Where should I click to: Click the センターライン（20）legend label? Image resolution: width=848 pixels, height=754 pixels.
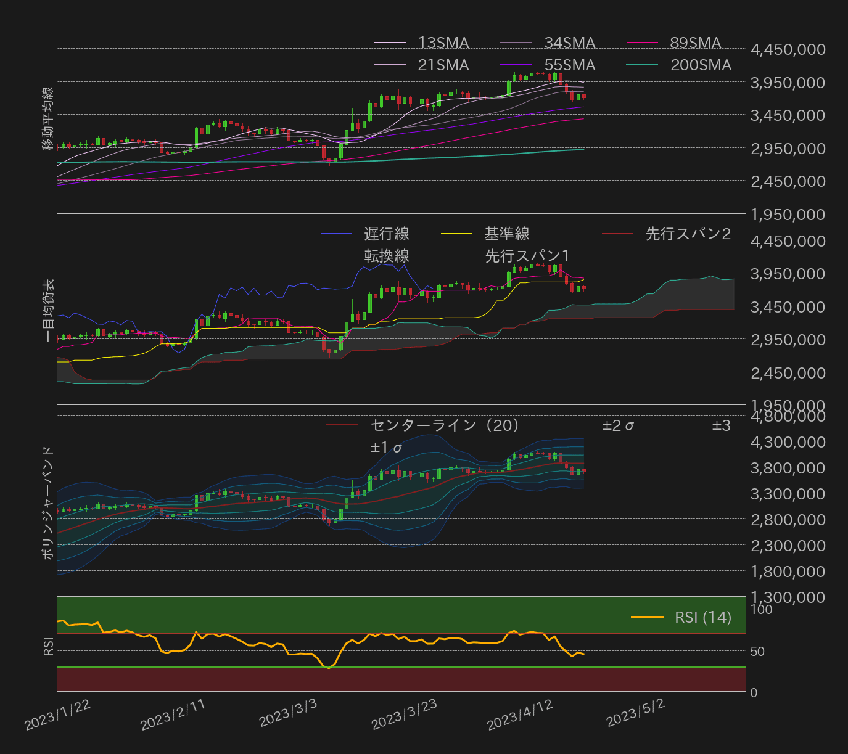(x=443, y=425)
